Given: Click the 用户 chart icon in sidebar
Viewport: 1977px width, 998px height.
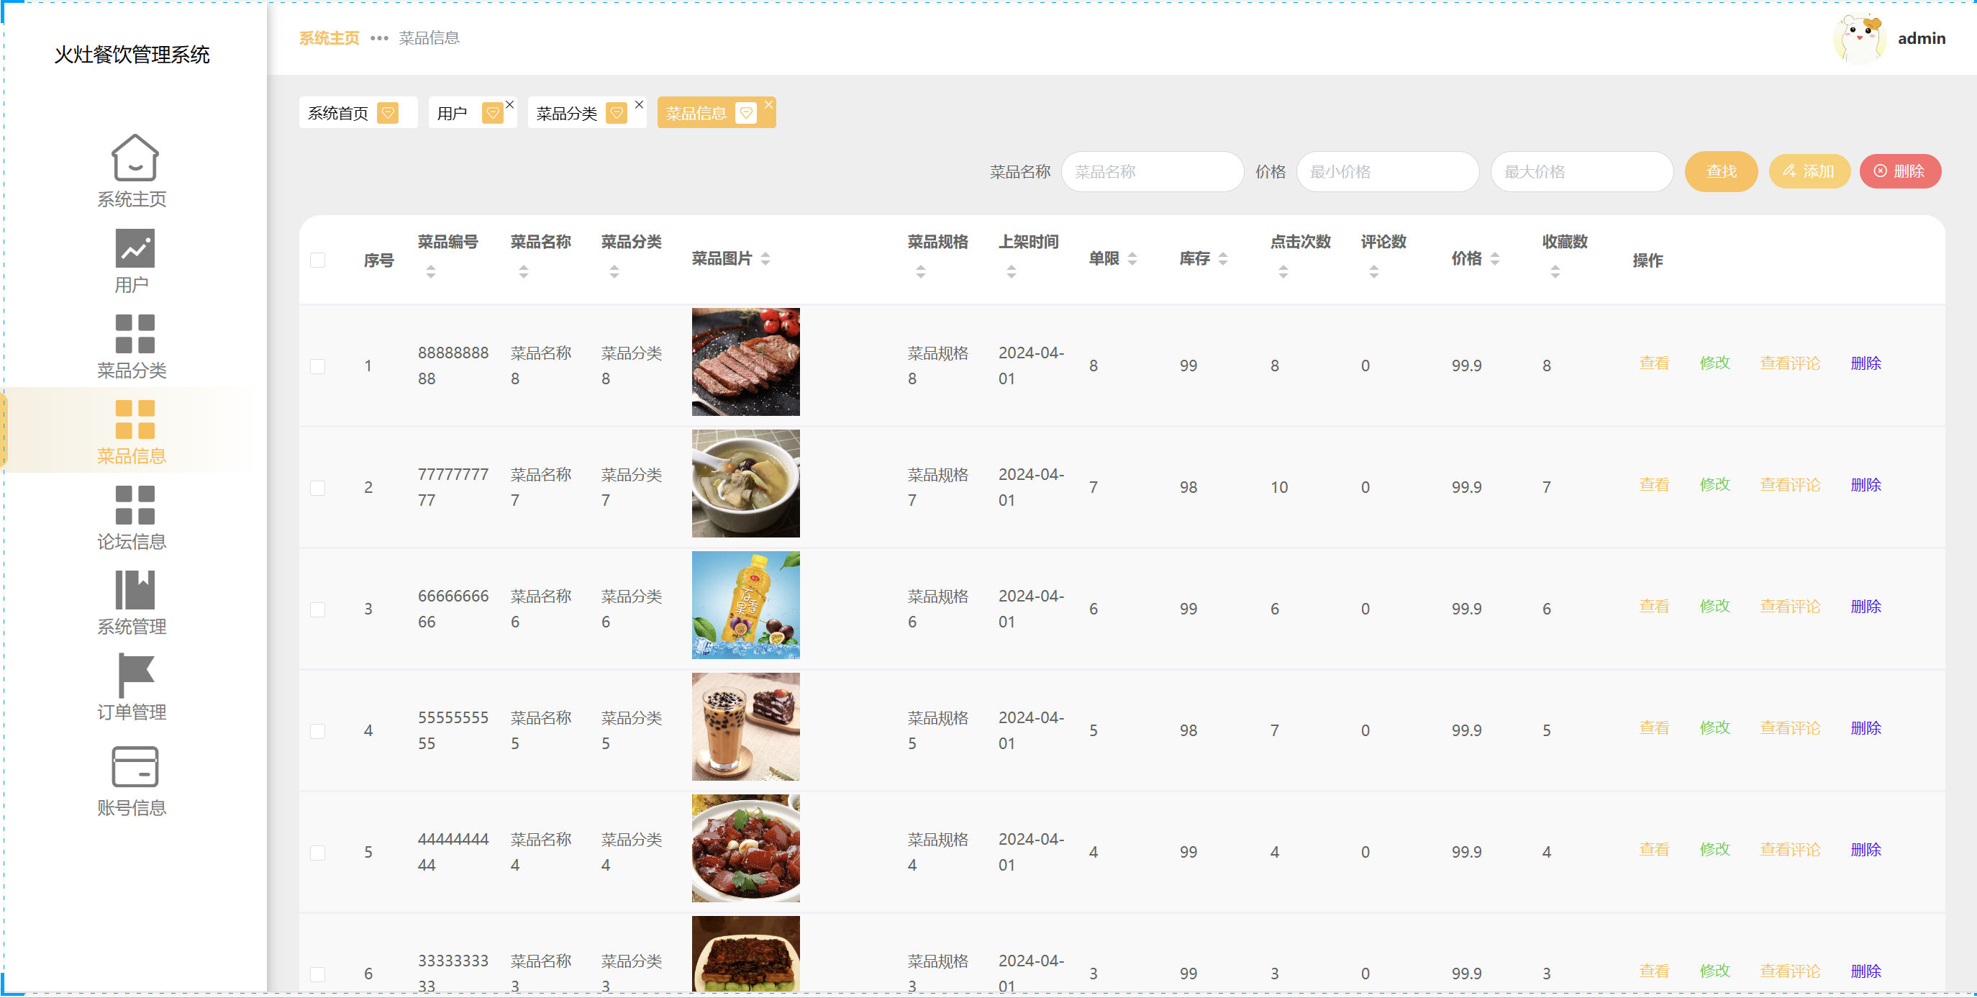Looking at the screenshot, I should [x=135, y=248].
